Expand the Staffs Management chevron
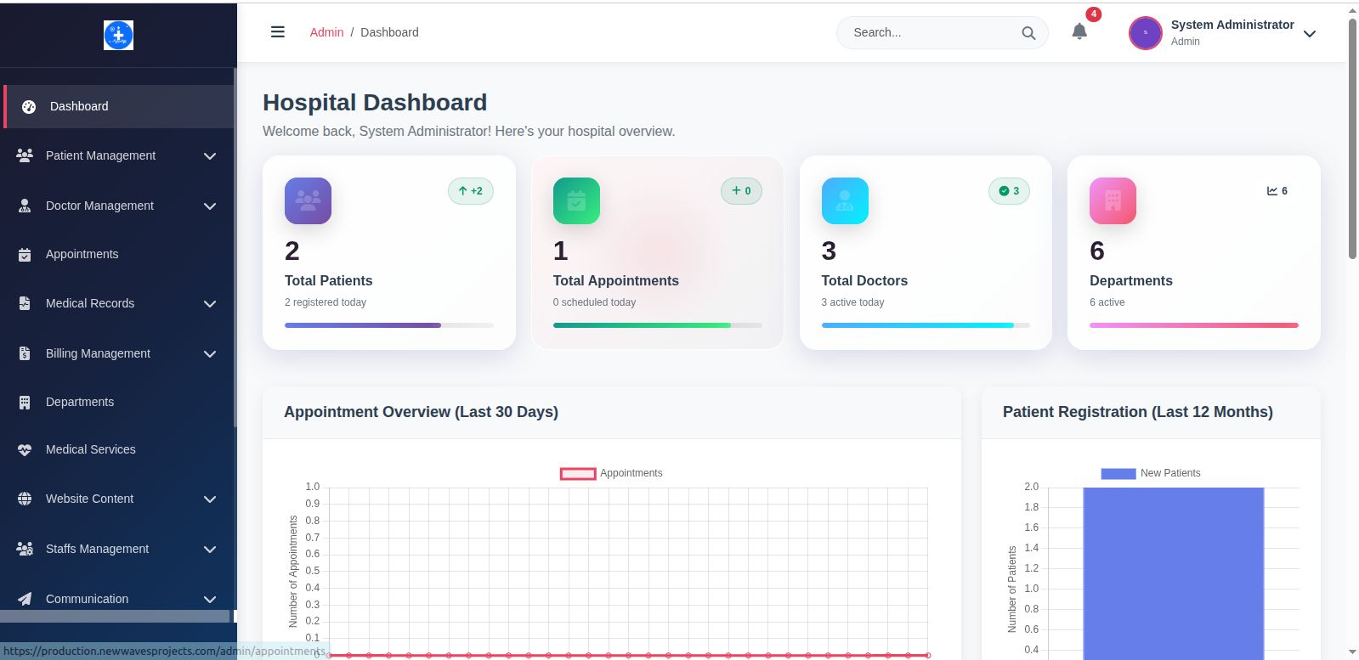Screen dimensions: 1359x660 210,550
